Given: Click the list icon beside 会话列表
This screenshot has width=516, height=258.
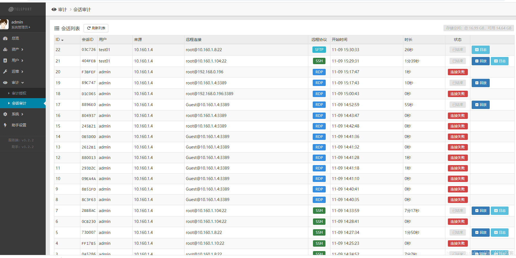Looking at the screenshot, I should point(57,28).
